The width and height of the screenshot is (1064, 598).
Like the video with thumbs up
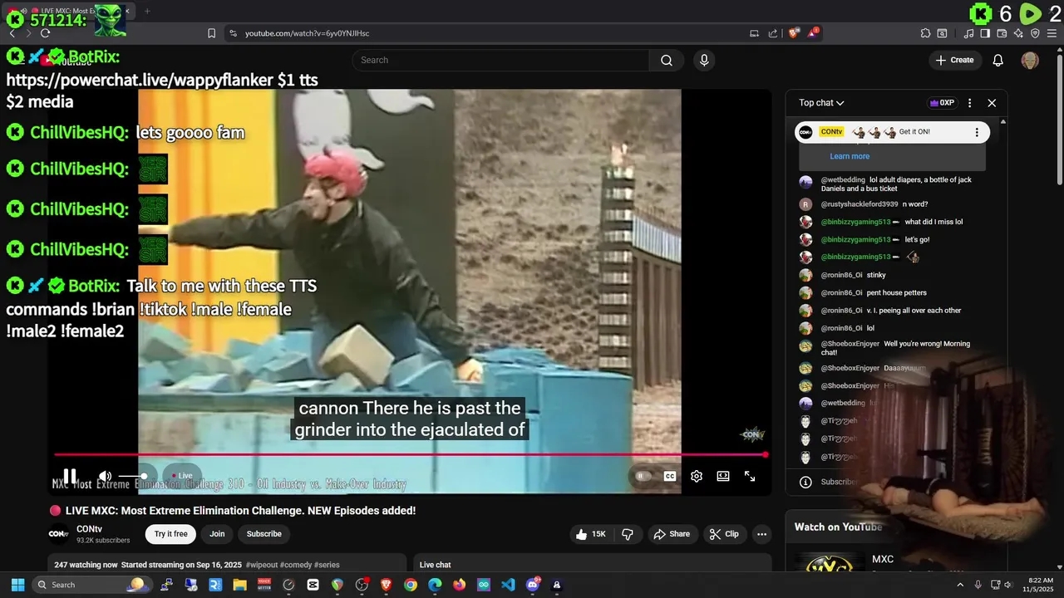pos(591,534)
